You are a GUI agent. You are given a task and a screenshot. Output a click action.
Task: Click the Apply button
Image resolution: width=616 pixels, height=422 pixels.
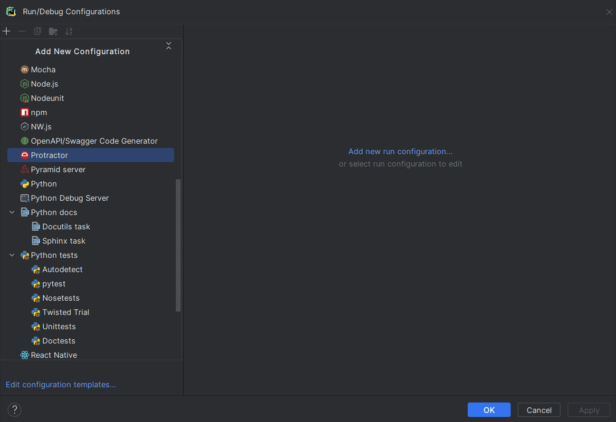point(589,410)
